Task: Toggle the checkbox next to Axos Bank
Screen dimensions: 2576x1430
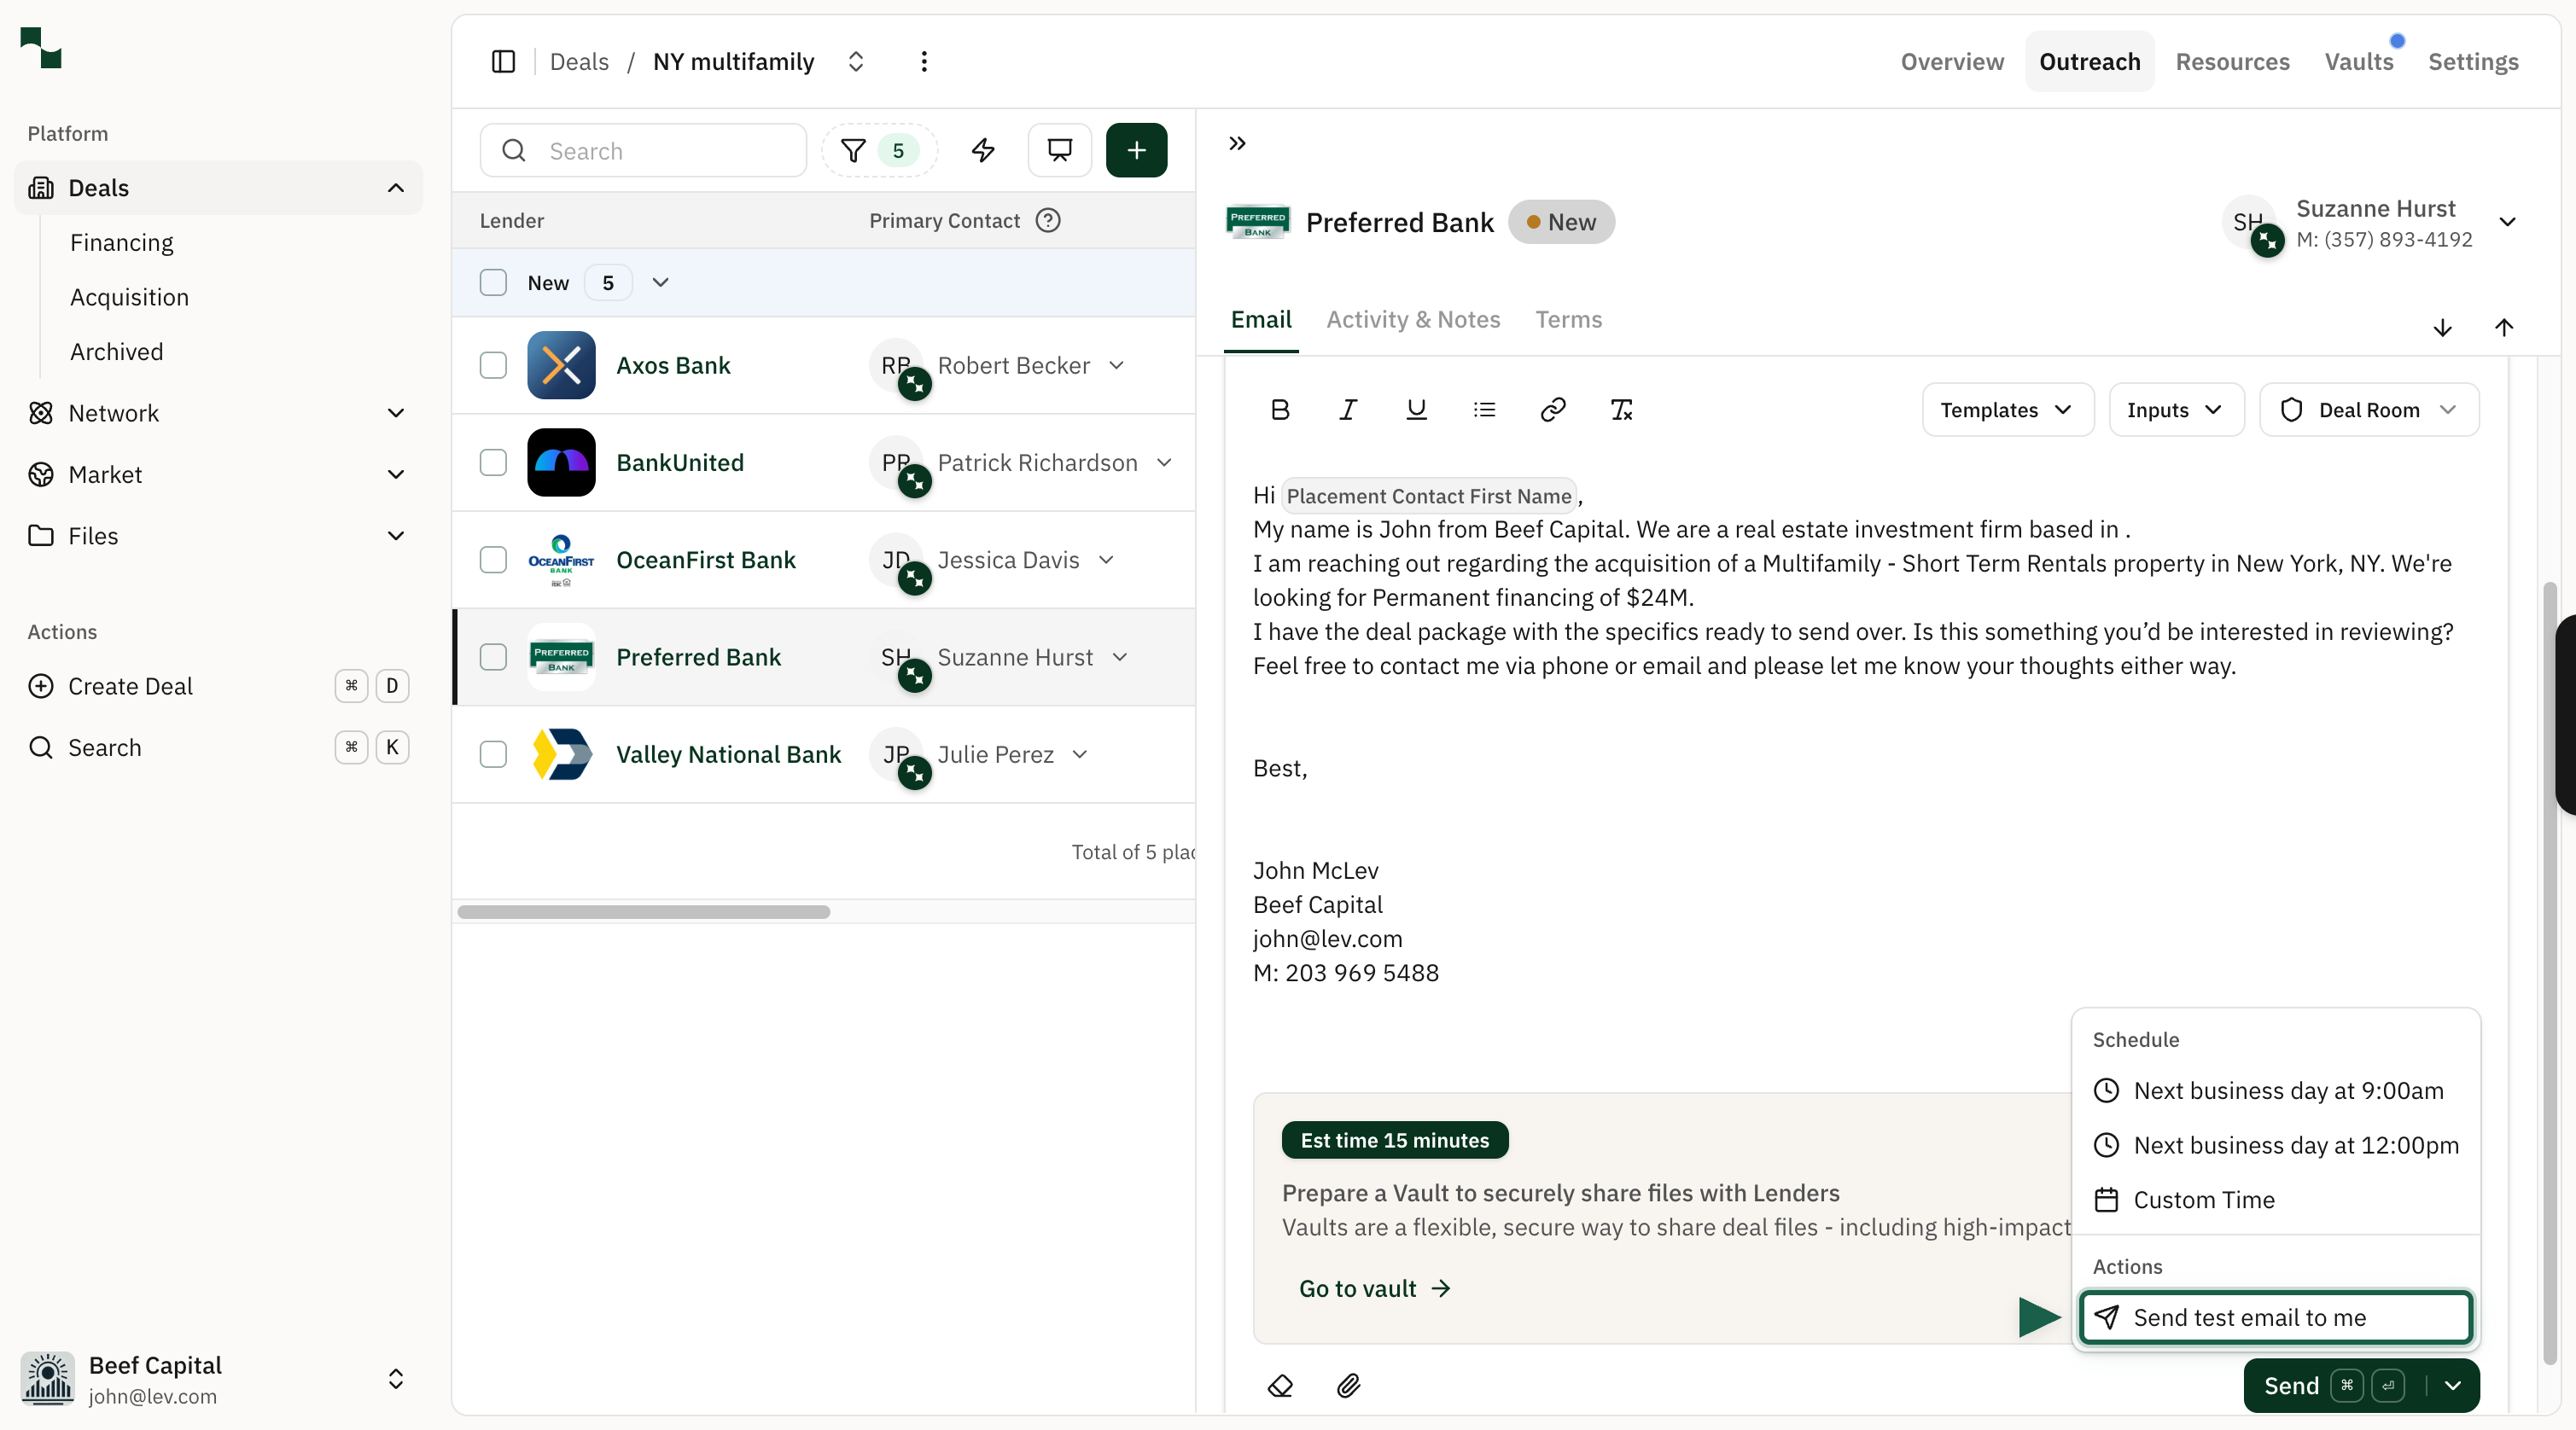Action: pos(493,366)
